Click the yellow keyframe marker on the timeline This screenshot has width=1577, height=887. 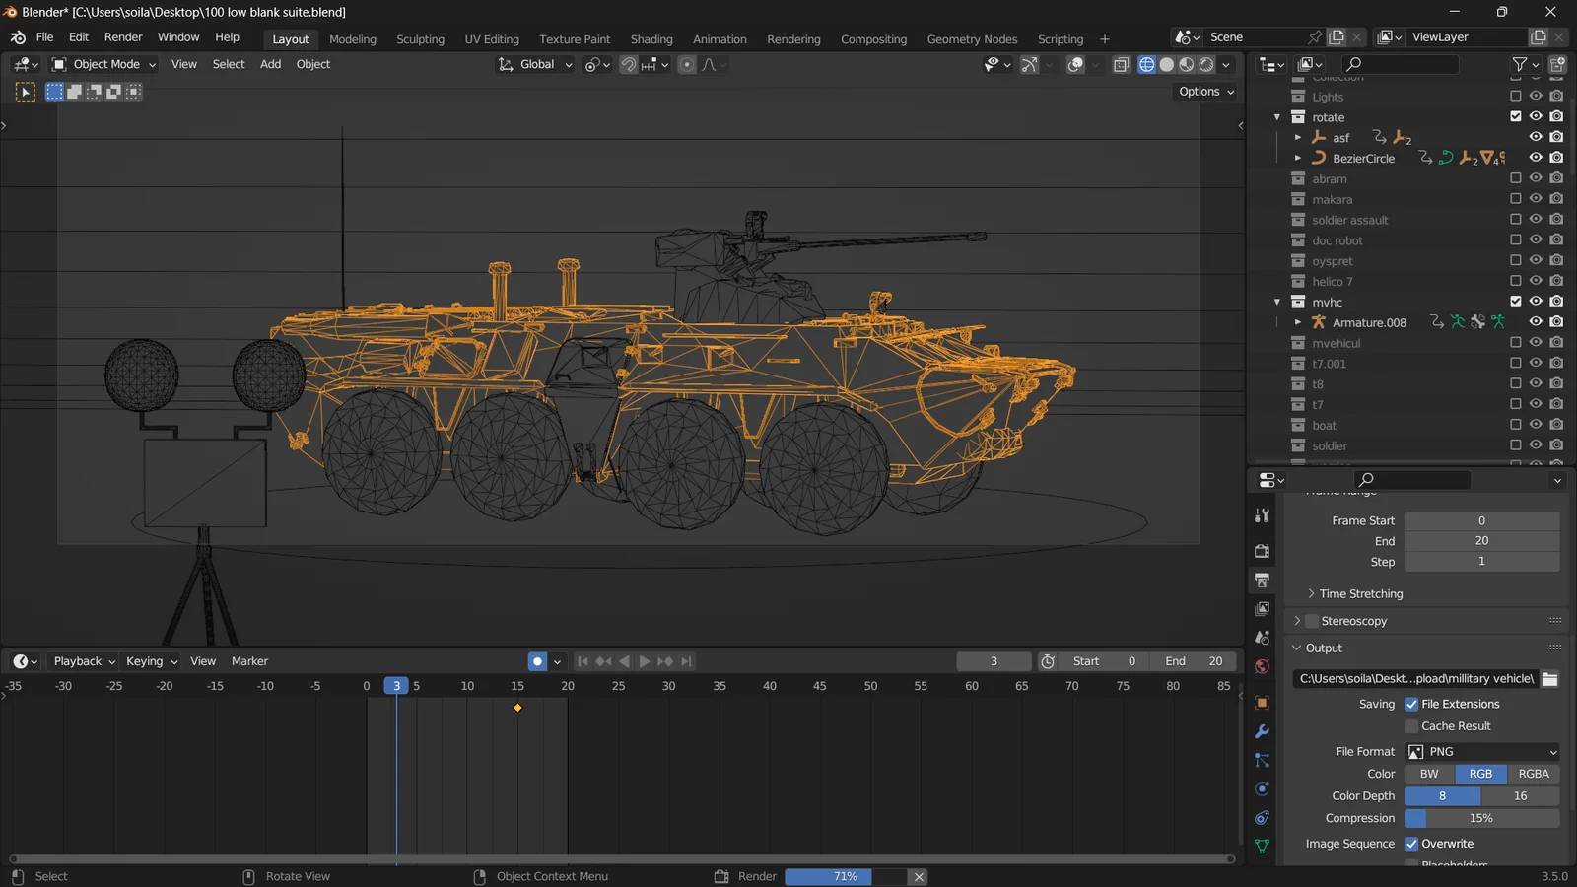[x=517, y=707]
